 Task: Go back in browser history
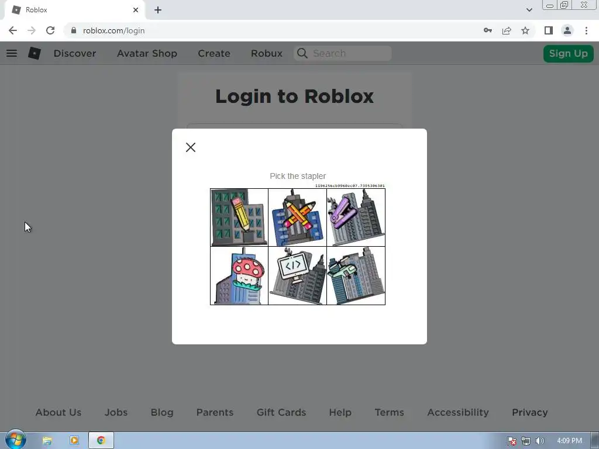[13, 30]
